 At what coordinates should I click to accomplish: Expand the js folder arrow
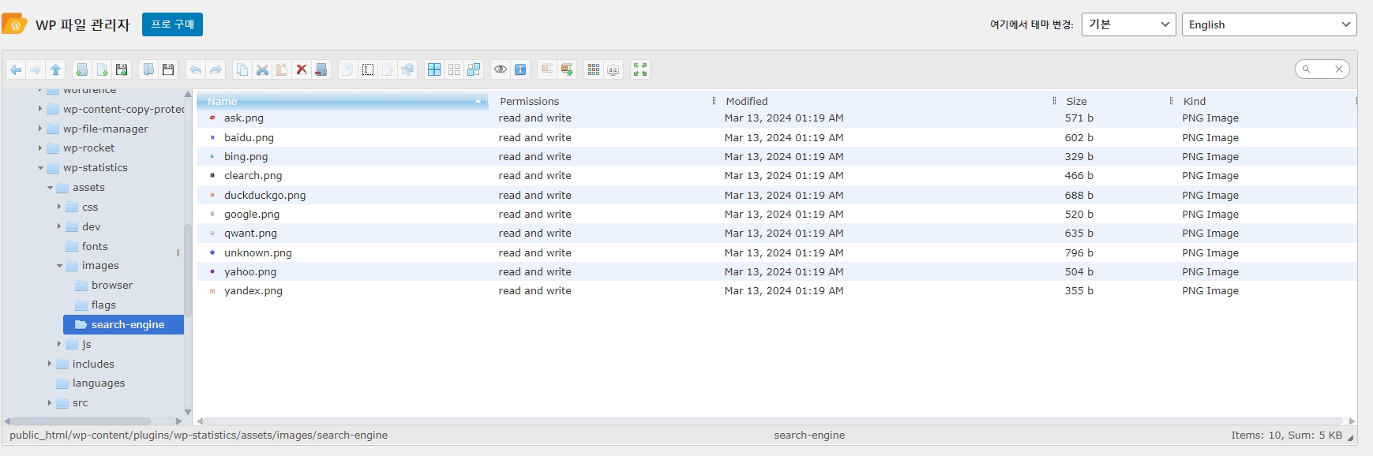click(59, 344)
